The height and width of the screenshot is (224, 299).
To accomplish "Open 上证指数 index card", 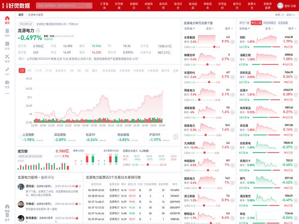I will [34, 137].
